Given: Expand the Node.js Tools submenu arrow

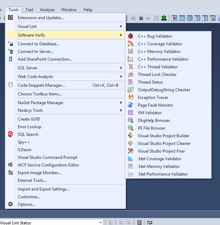Looking at the screenshot, I should tap(121, 110).
